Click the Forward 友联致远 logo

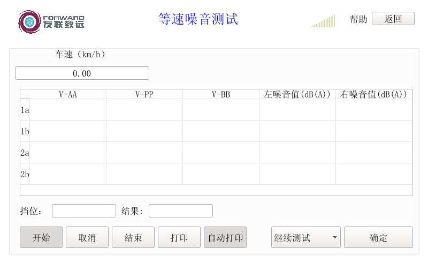(51, 22)
